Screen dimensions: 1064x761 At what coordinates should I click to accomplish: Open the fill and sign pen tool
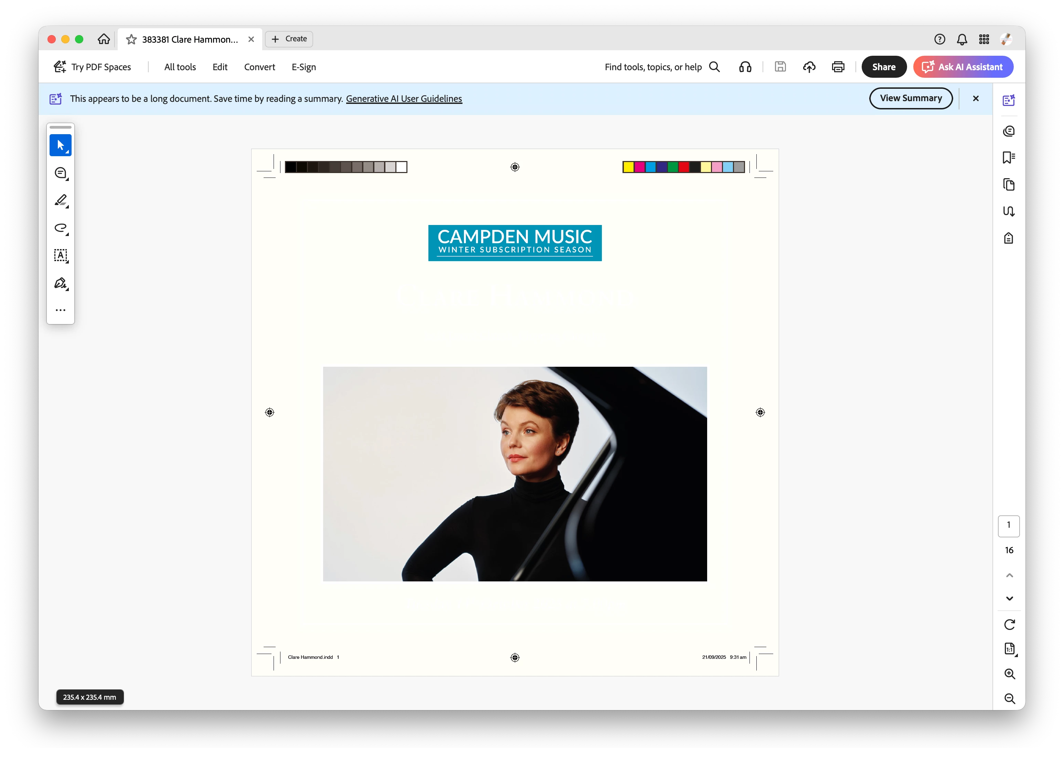tap(61, 283)
